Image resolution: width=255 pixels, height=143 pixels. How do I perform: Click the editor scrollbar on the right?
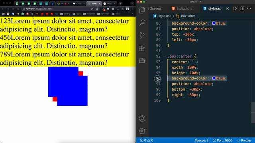point(253,112)
